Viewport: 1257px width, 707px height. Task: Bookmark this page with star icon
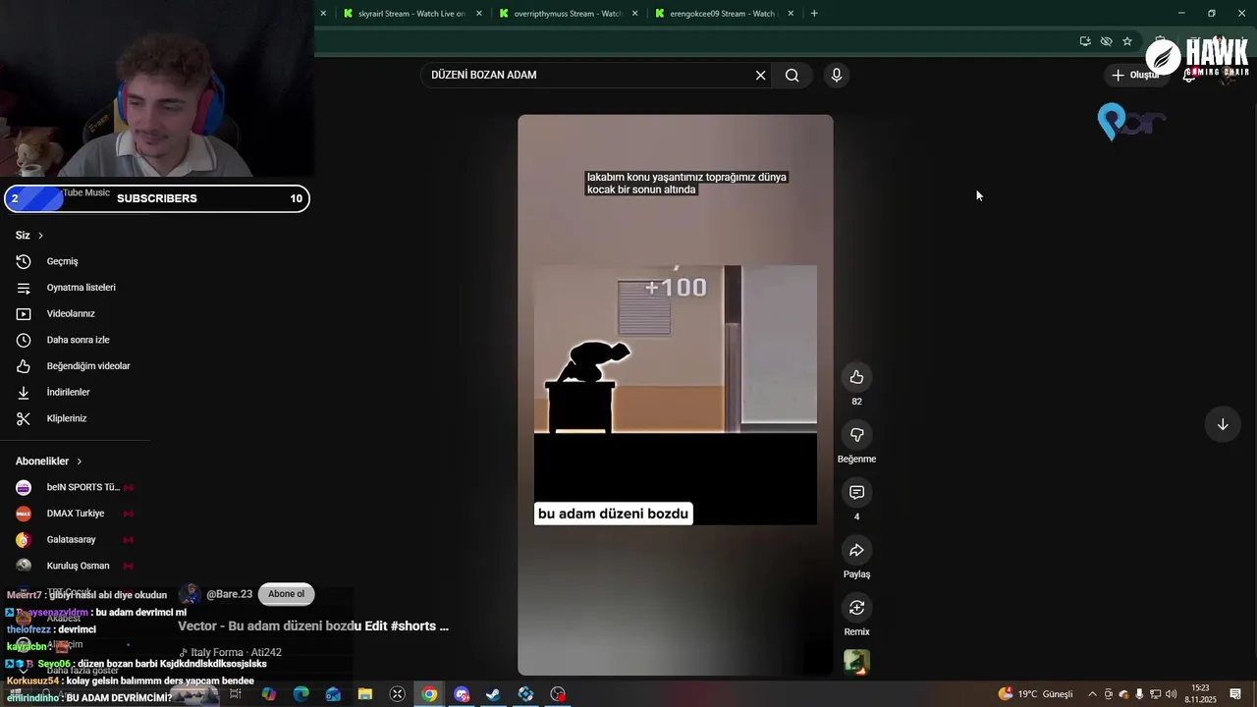1127,41
